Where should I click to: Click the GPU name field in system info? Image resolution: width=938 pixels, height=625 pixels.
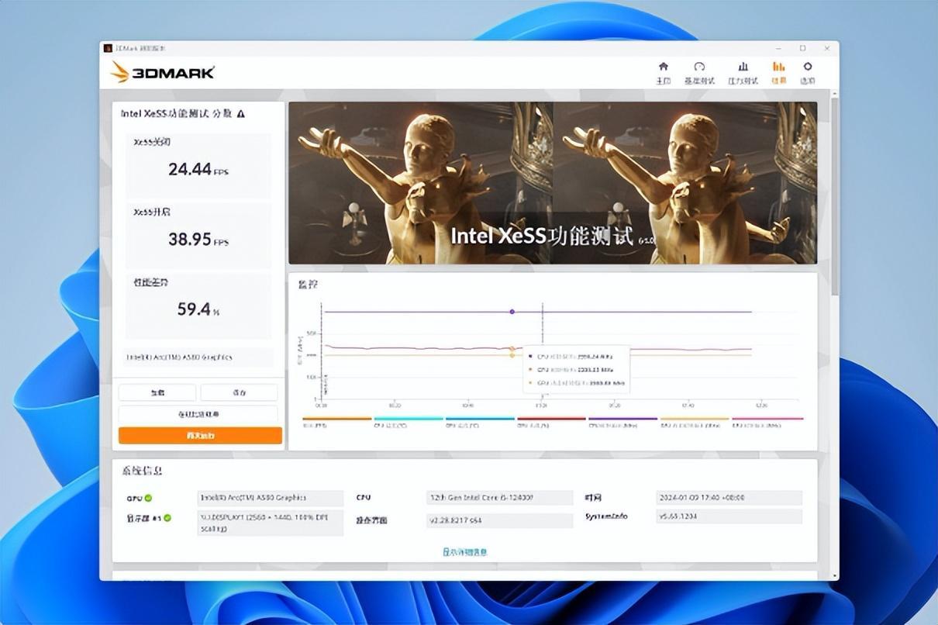point(270,498)
